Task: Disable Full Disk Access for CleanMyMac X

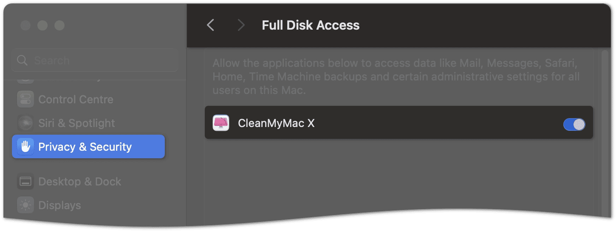Action: click(x=574, y=124)
